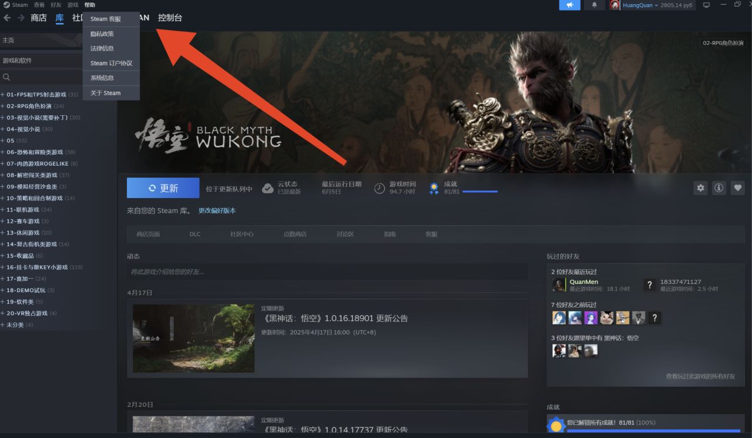Open 系统信息 from the help menu
The width and height of the screenshot is (752, 438).
point(111,78)
